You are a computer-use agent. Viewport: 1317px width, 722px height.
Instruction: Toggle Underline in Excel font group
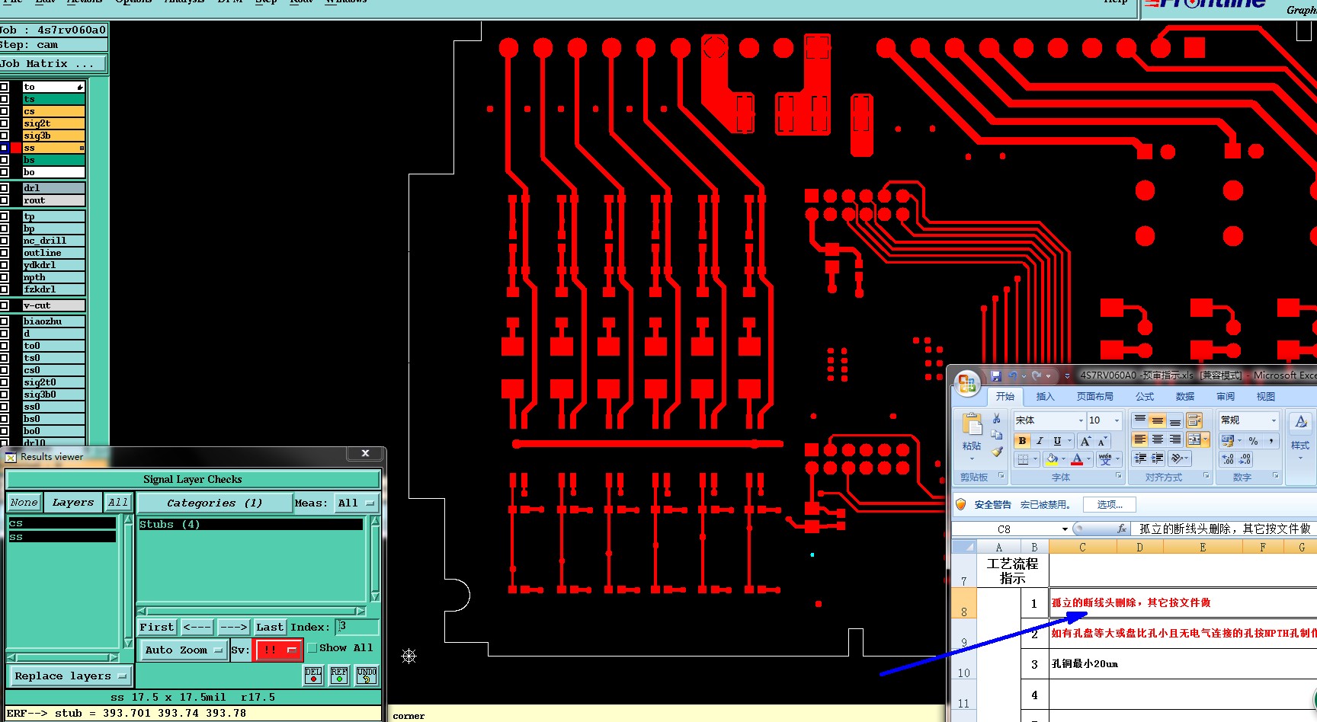click(x=1057, y=441)
